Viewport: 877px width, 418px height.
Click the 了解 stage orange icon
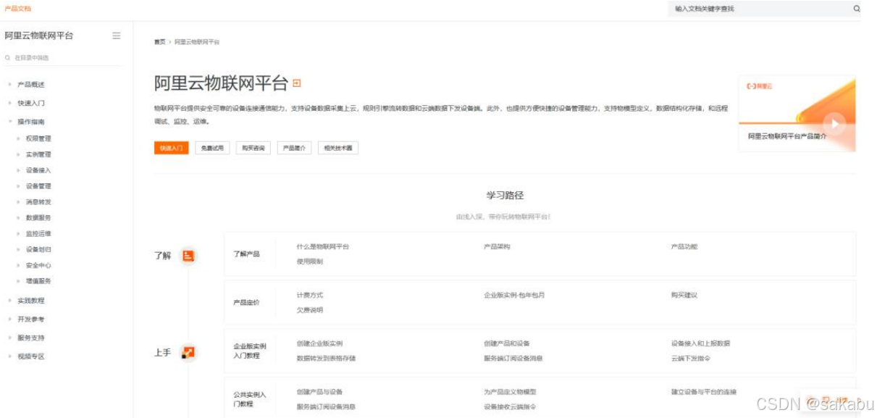(x=188, y=256)
